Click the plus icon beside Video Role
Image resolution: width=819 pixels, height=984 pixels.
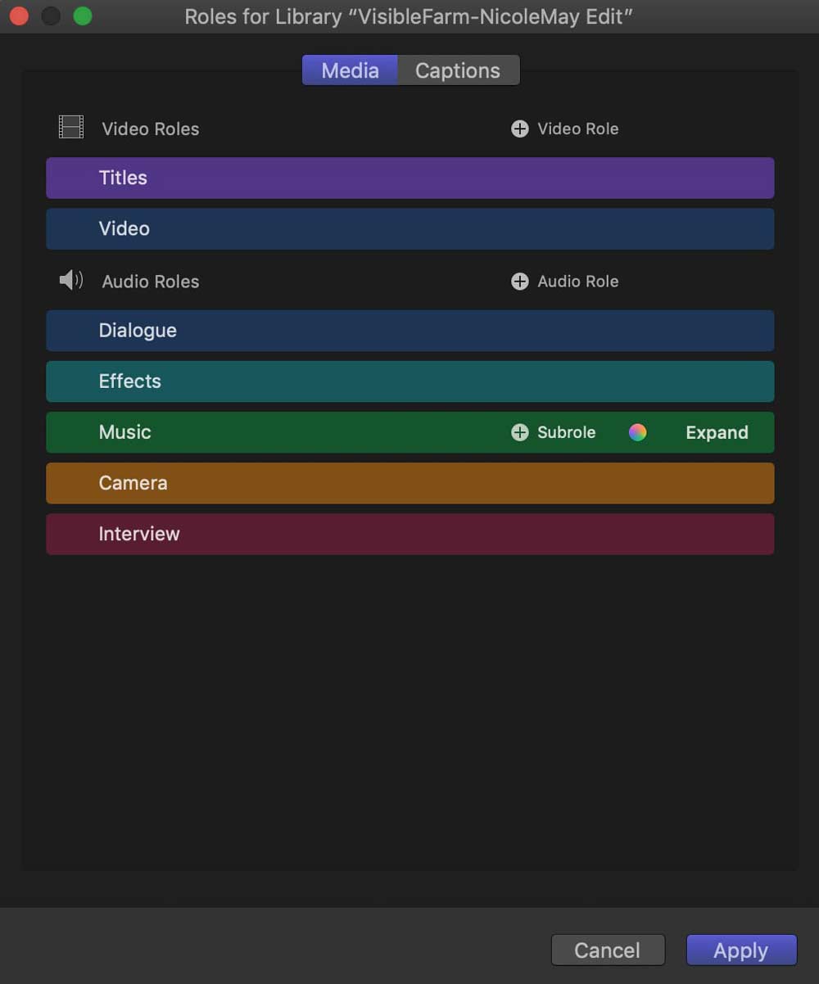click(519, 129)
